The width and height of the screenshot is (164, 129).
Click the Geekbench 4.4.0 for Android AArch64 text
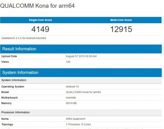coord(24,38)
